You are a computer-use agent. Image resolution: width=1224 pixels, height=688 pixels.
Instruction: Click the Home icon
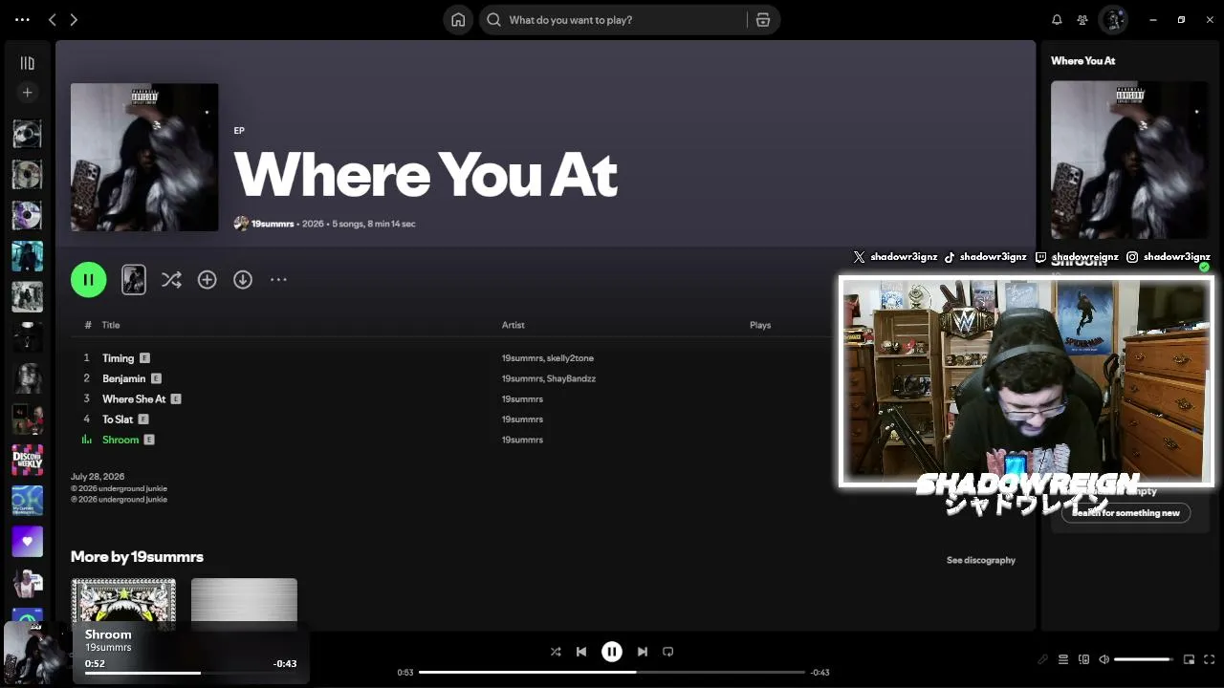tap(458, 19)
